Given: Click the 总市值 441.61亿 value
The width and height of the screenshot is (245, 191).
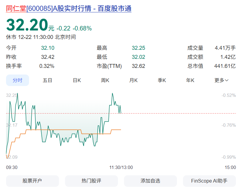Looking at the screenshot, I should click(x=225, y=66).
